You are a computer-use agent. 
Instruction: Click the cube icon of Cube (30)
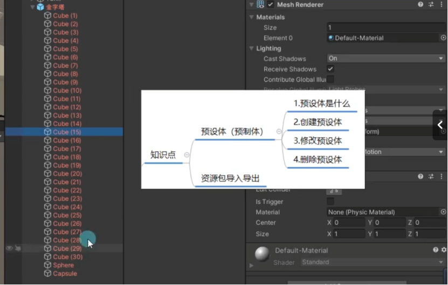tap(47, 257)
